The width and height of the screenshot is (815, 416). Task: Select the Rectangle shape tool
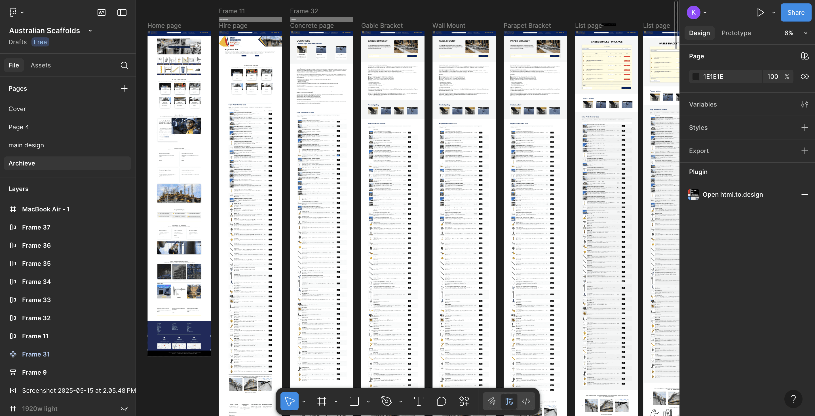(x=354, y=401)
